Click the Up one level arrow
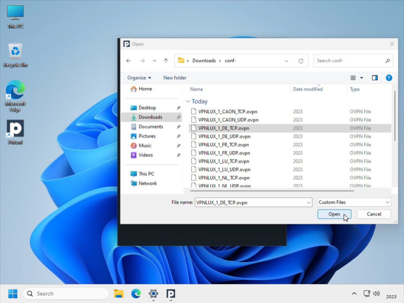Viewport: 404px width, 303px height. (x=166, y=61)
